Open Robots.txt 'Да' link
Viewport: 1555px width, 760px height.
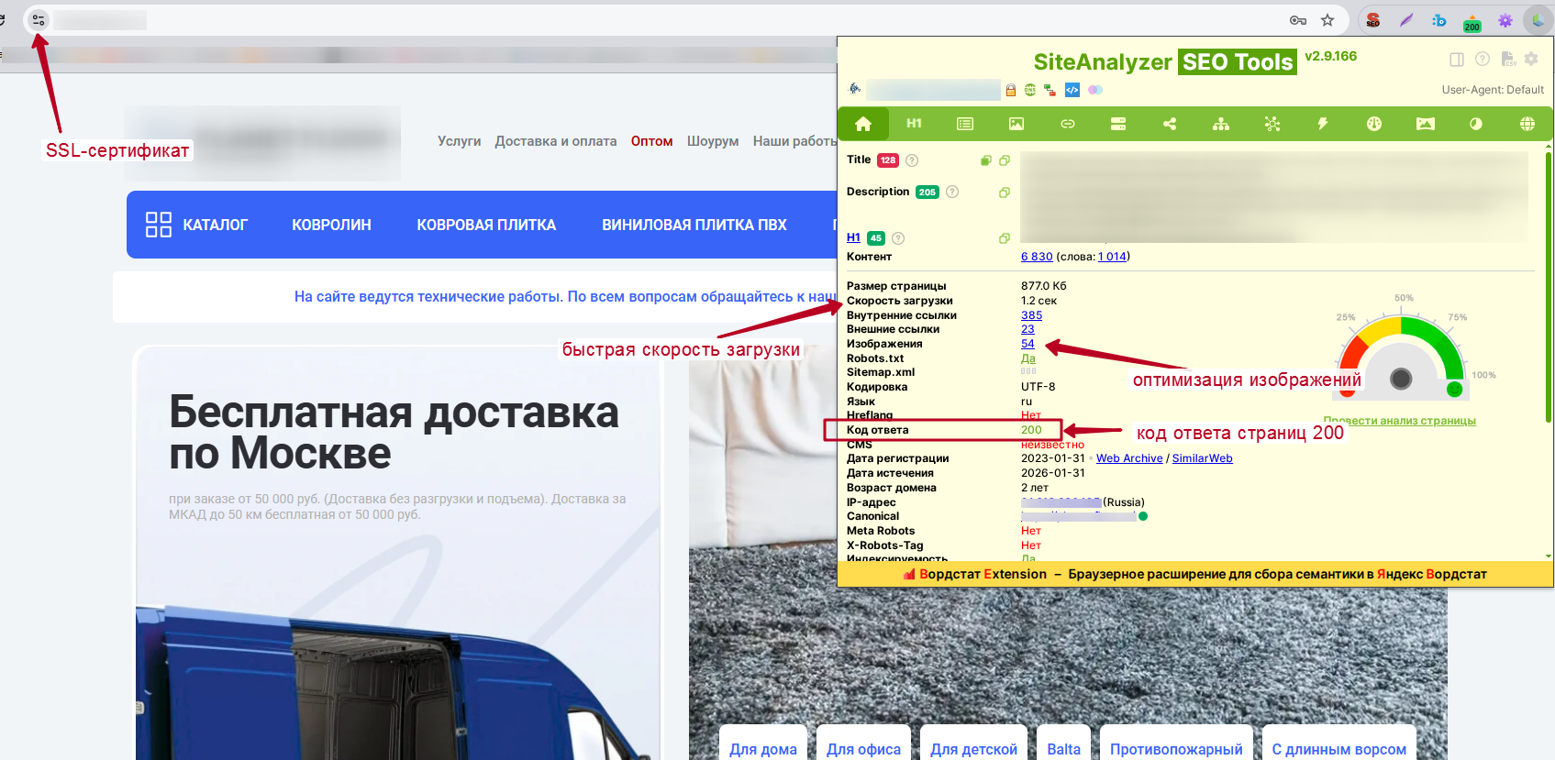pos(1027,358)
